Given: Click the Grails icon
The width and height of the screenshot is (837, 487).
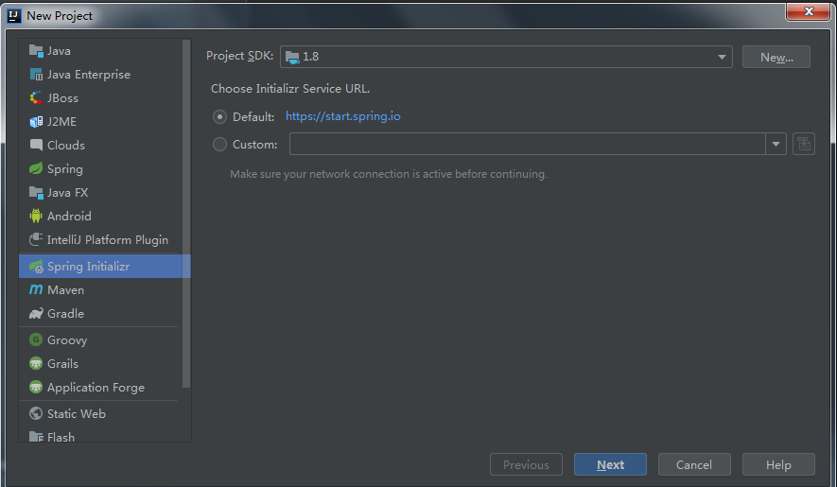Looking at the screenshot, I should tap(36, 364).
